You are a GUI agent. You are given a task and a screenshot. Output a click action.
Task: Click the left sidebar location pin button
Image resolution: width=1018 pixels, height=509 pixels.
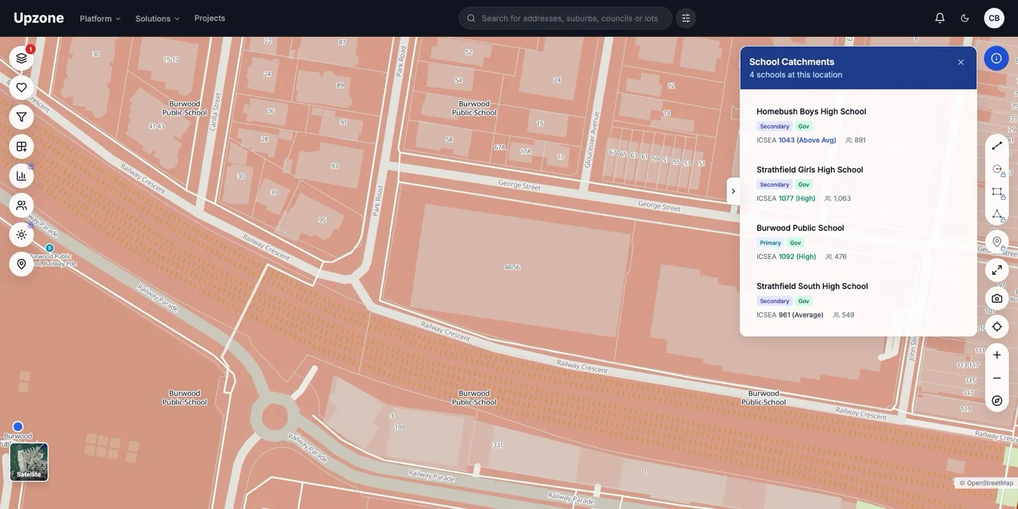pos(22,264)
